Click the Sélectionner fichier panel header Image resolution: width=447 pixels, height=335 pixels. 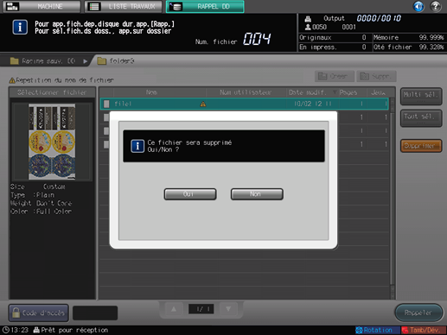click(52, 92)
